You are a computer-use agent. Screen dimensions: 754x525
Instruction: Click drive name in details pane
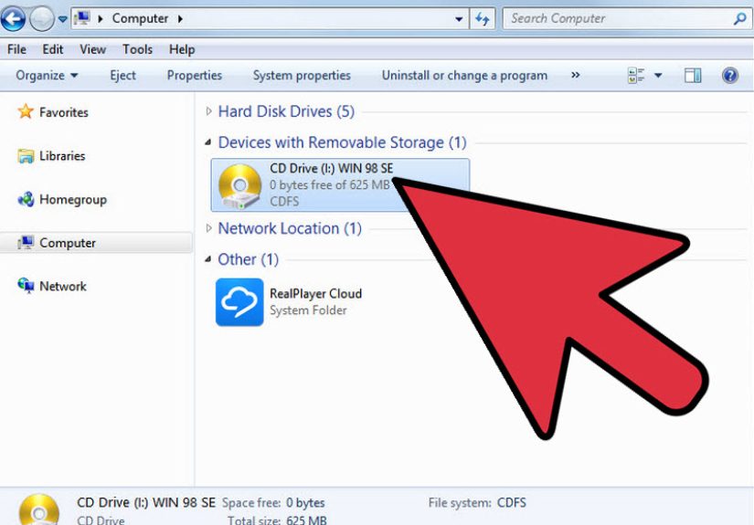pyautogui.click(x=146, y=502)
